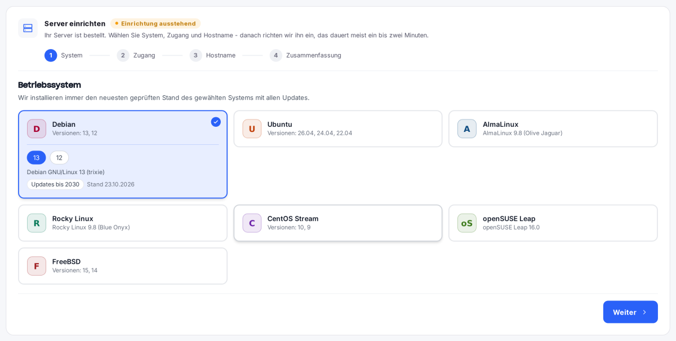
Task: Click the Betriebssystem heading
Action: [x=50, y=85]
